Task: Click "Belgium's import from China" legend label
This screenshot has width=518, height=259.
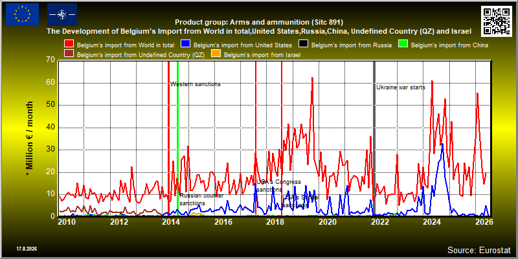Action: coord(449,45)
